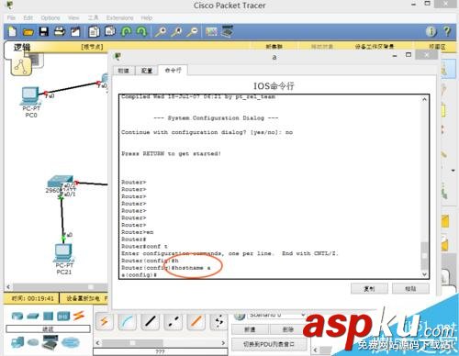
Task: Select Wireless Devices category icon
Action: [x=63, y=317]
